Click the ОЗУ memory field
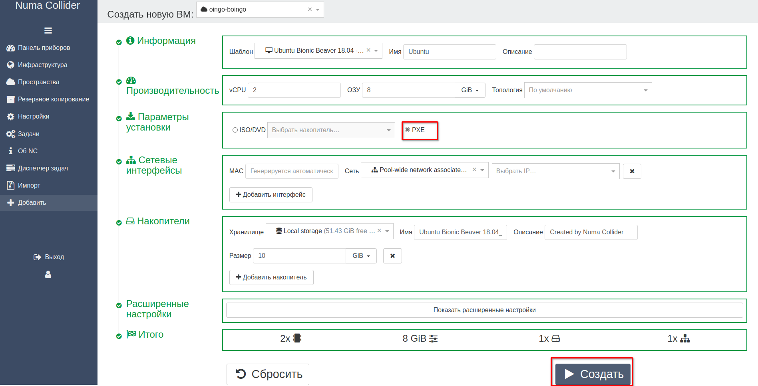 (408, 90)
